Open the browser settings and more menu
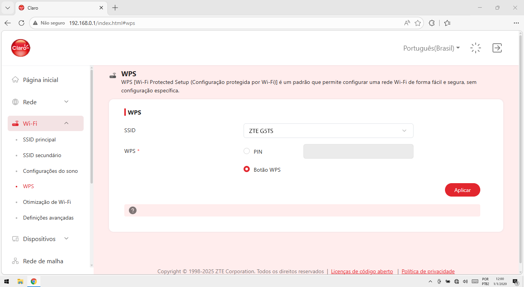 [x=516, y=23]
